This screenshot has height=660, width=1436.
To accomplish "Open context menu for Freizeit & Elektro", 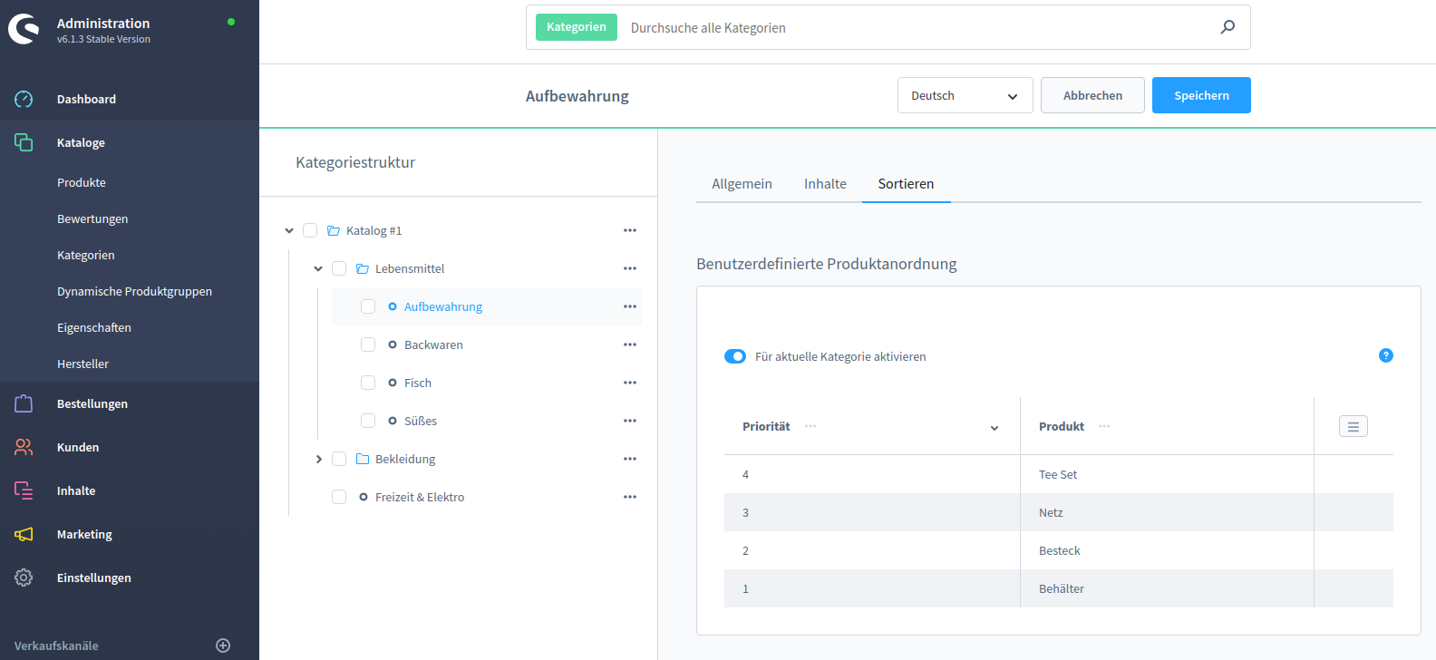I will tap(630, 497).
